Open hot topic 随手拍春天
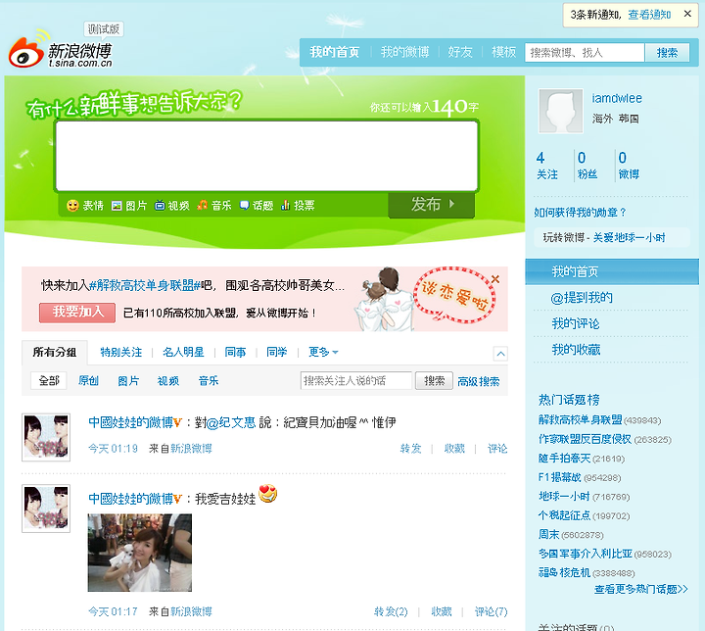705x631 pixels. coord(564,459)
